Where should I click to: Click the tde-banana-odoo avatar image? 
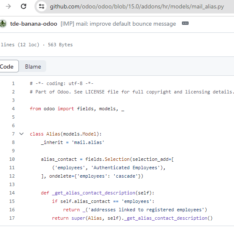3,24
